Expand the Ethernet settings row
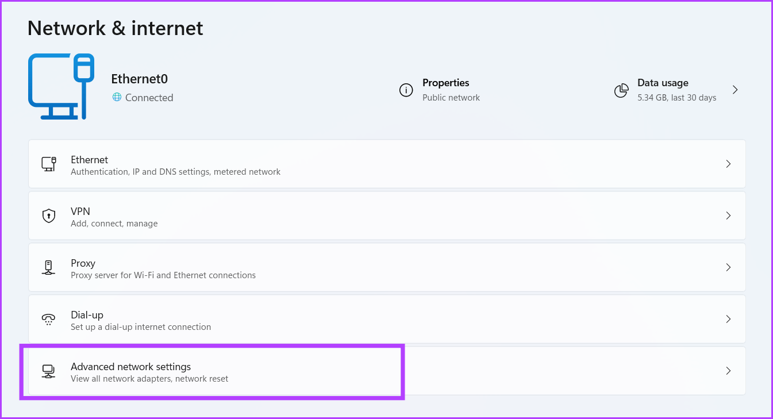The image size is (773, 419). click(x=728, y=163)
